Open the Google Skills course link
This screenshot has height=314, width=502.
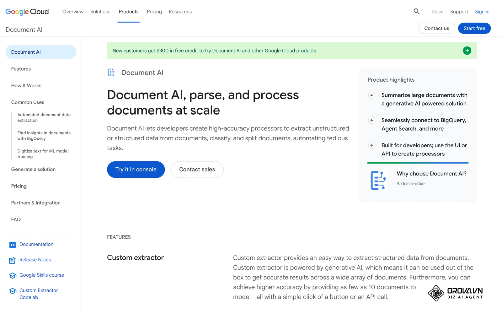(42, 275)
